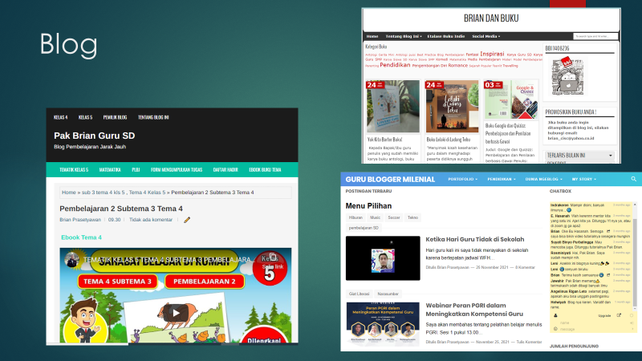Screen dimensions: 642x361
Task: Open the Ebook Tema 4 link
Action: [82, 237]
